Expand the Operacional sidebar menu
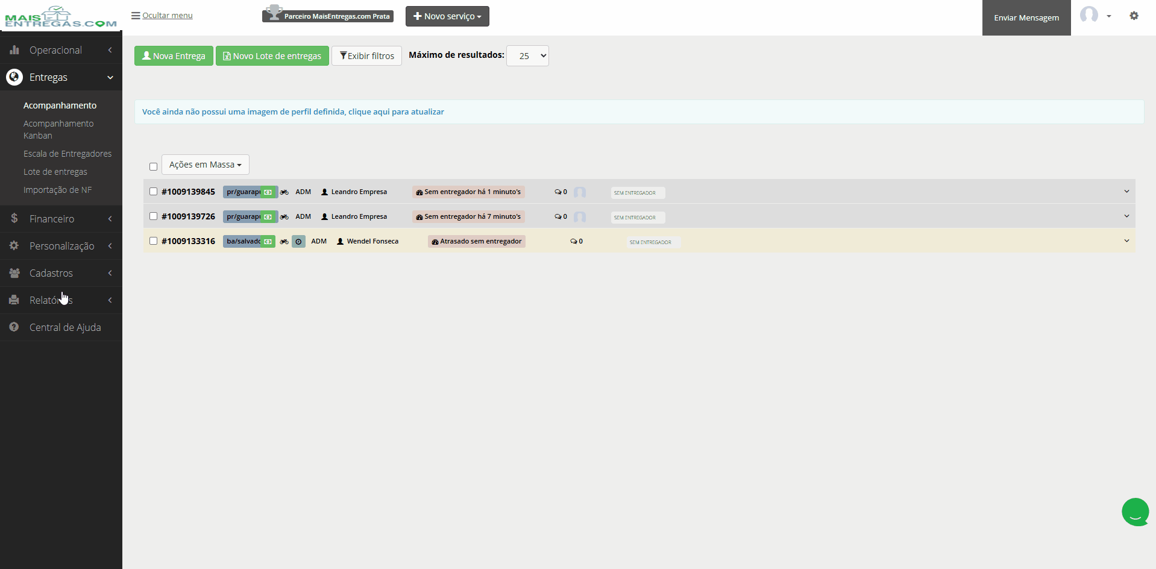This screenshot has height=569, width=1156. (61, 50)
